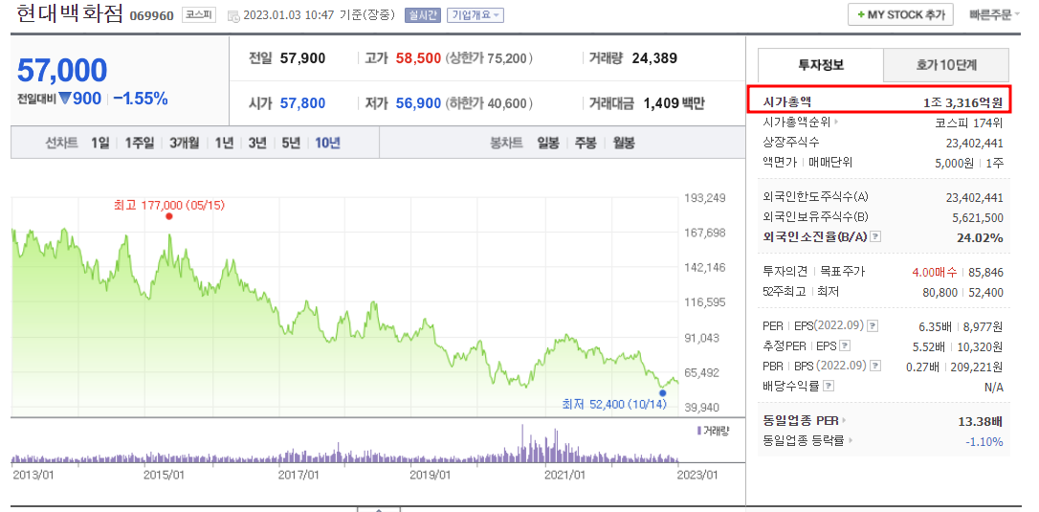Click the current price 57,000
This screenshot has height=512, width=1039.
click(x=61, y=71)
